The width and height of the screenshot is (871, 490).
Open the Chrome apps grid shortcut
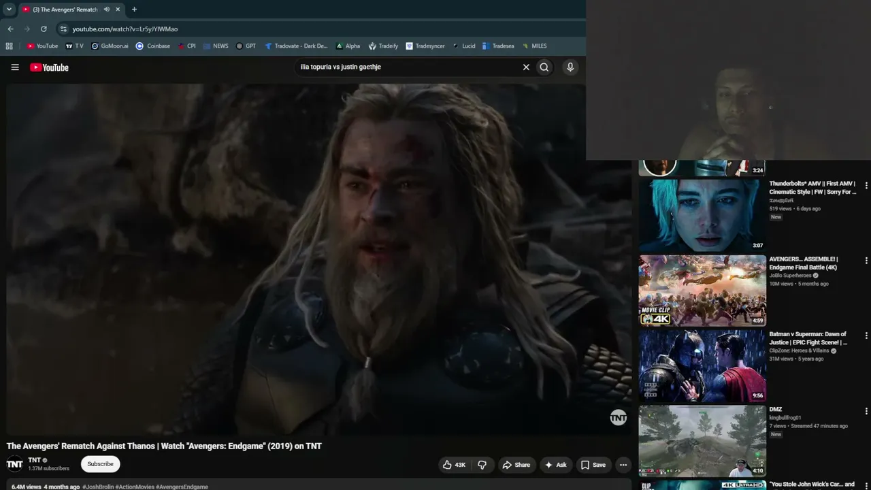coord(9,46)
